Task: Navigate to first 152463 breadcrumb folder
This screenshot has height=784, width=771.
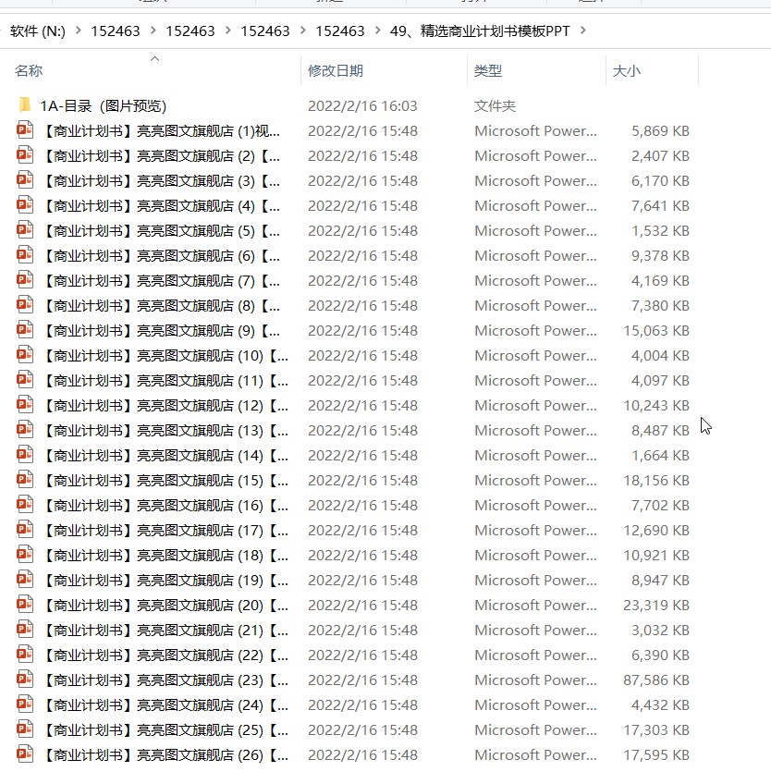Action: (116, 31)
